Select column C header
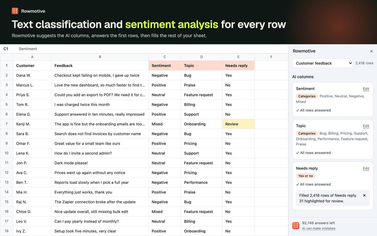 (x=165, y=57)
